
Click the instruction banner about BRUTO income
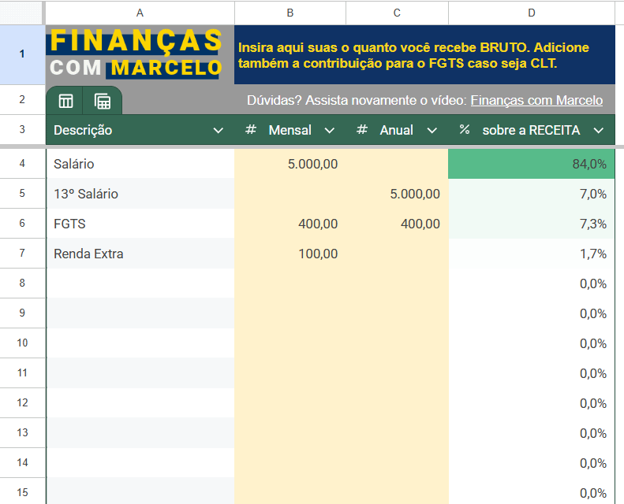pos(424,55)
